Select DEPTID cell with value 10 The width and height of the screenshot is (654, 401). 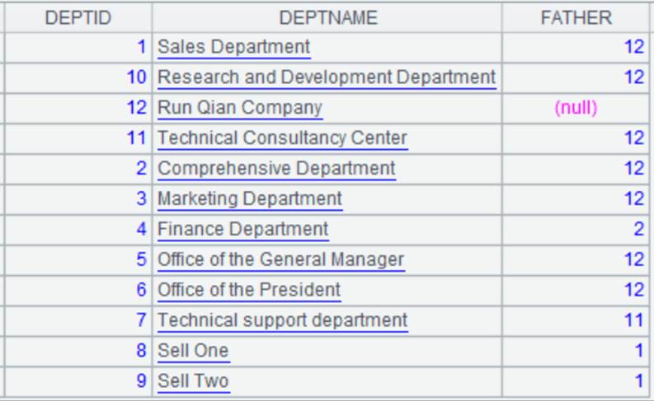[x=78, y=77]
